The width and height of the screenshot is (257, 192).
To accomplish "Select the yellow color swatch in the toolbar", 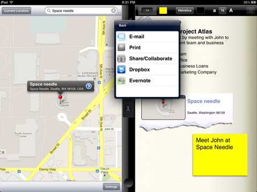I will point(163,11).
